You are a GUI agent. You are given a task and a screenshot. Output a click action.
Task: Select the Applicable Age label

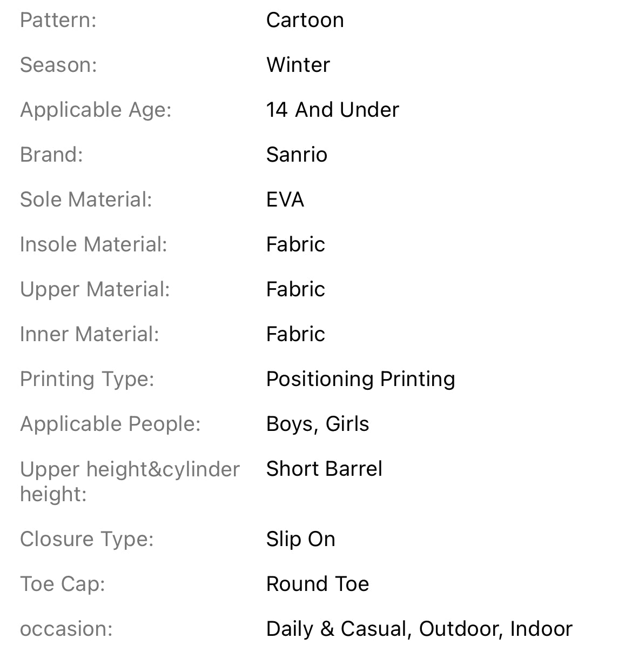tap(96, 110)
